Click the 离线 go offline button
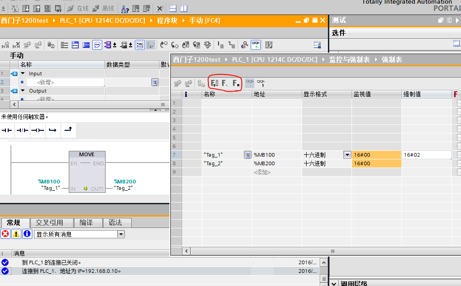461x286 pixels. [x=103, y=9]
